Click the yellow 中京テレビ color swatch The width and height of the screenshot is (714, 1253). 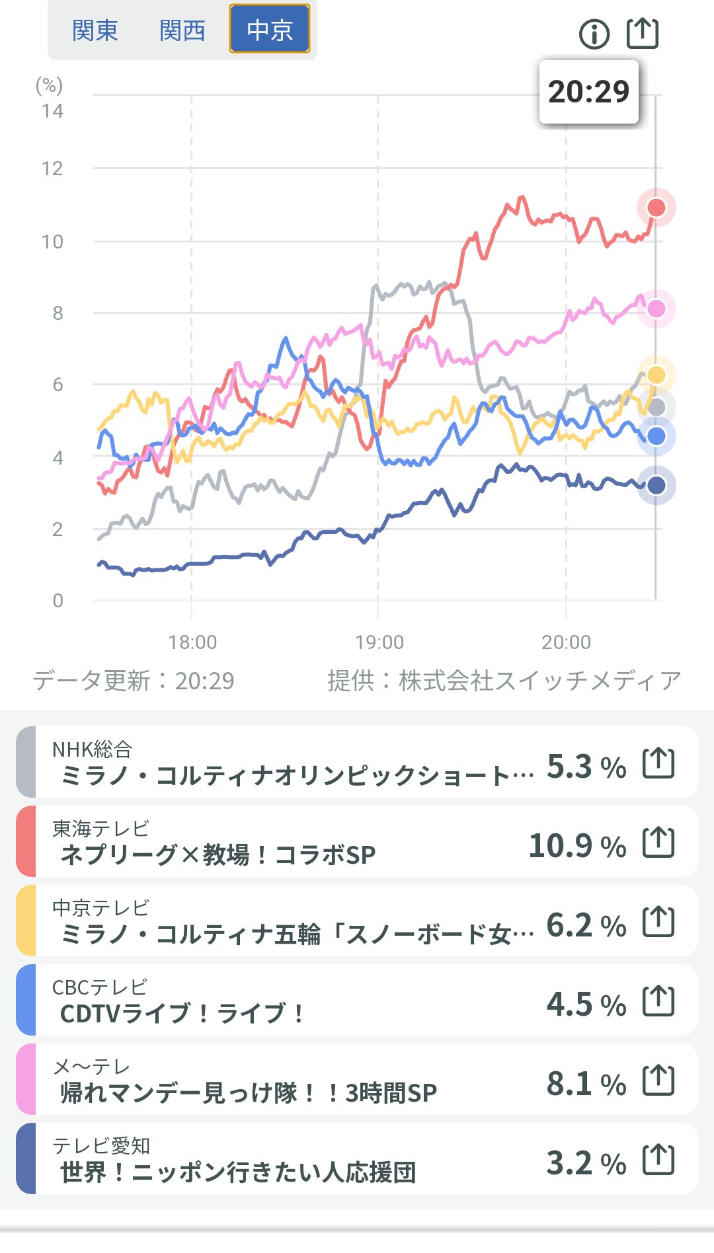click(26, 921)
